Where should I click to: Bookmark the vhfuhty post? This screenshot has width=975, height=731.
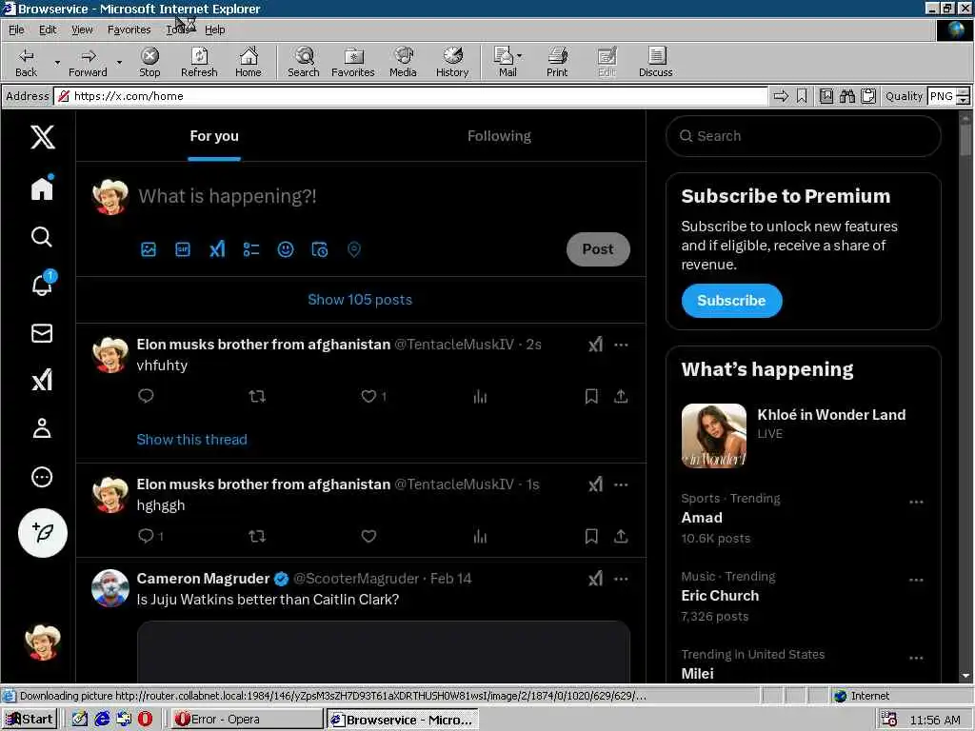[x=591, y=396]
